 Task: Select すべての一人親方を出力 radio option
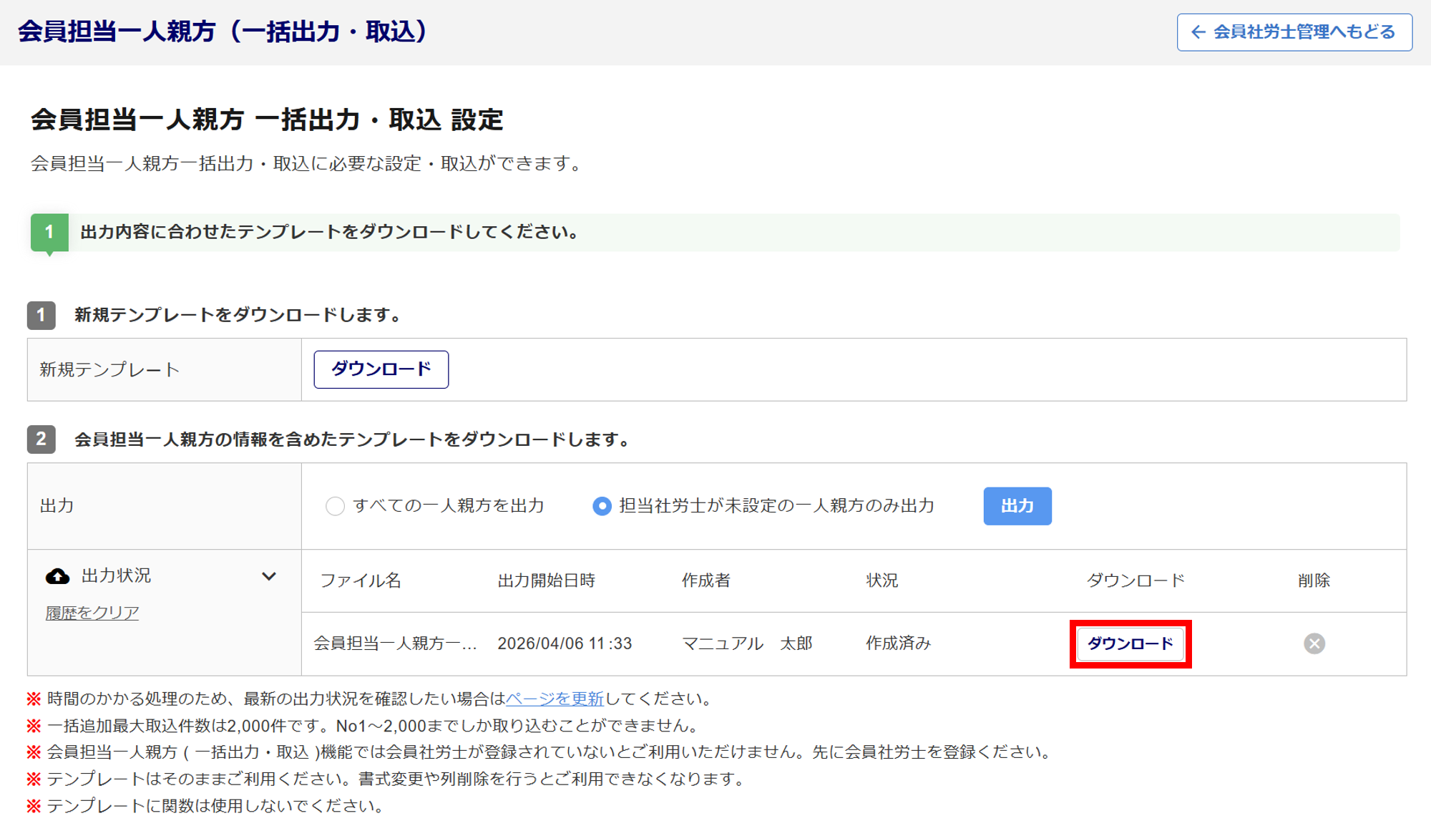pyautogui.click(x=335, y=506)
